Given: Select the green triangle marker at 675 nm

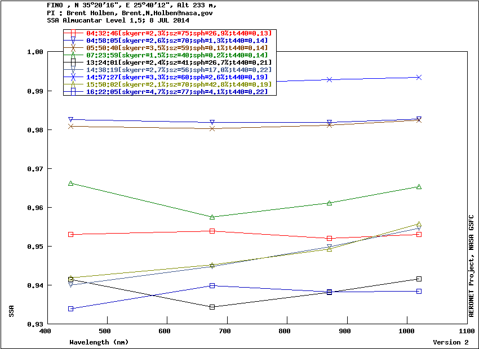Looking at the screenshot, I should 212,217.
